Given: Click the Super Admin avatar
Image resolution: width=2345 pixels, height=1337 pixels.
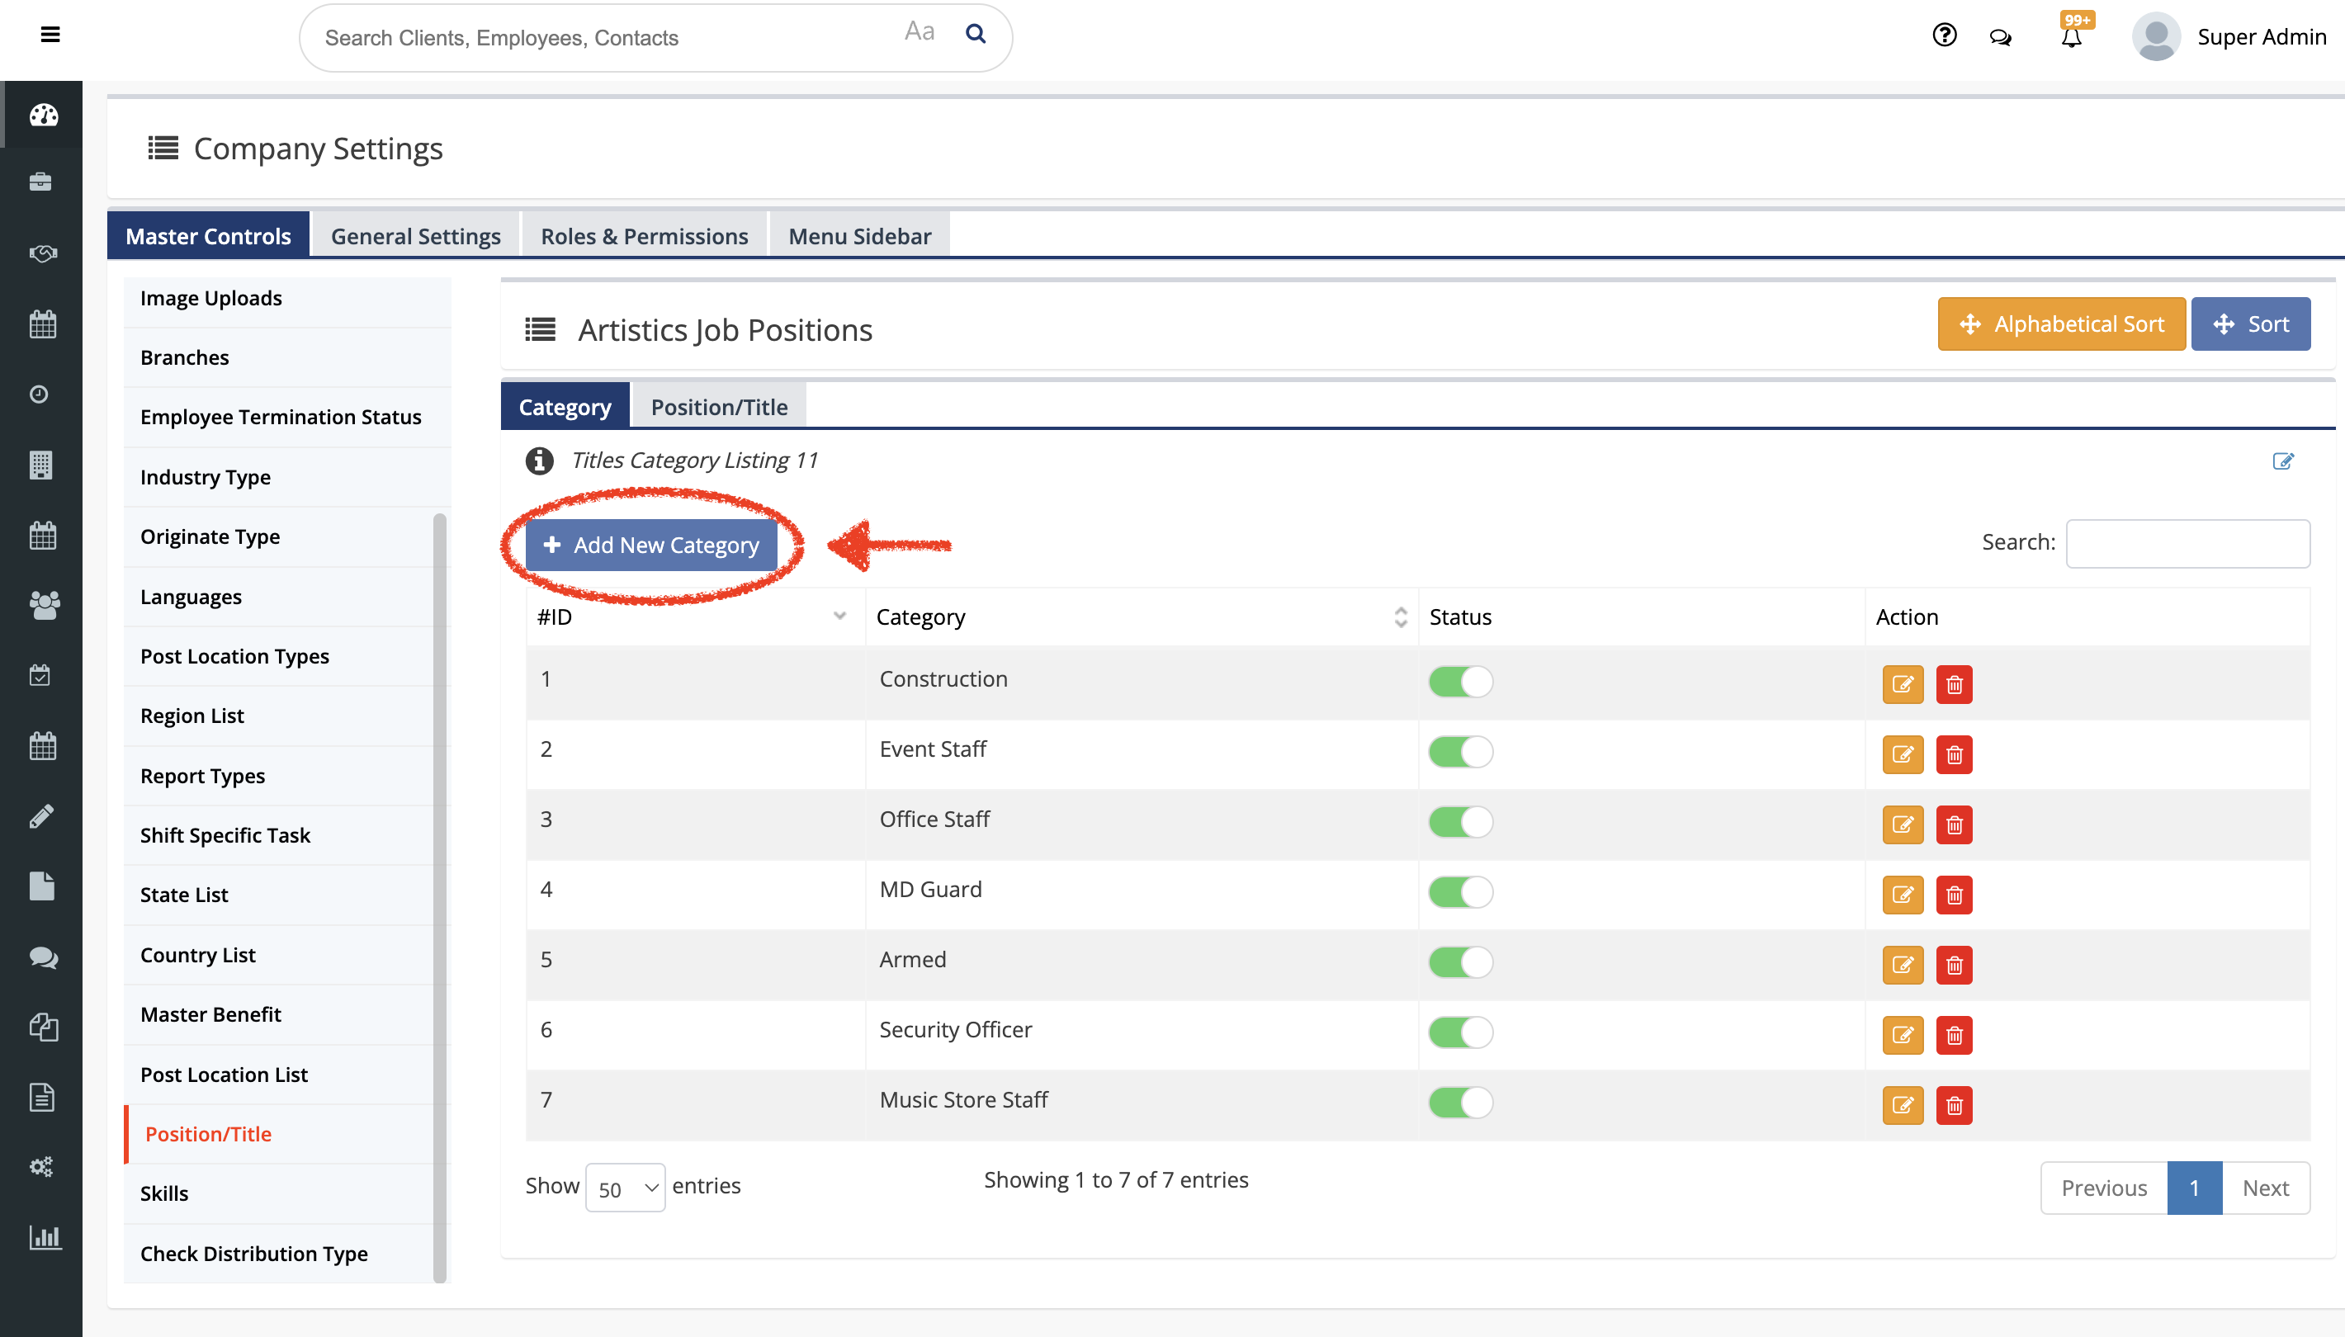Looking at the screenshot, I should 2155,37.
